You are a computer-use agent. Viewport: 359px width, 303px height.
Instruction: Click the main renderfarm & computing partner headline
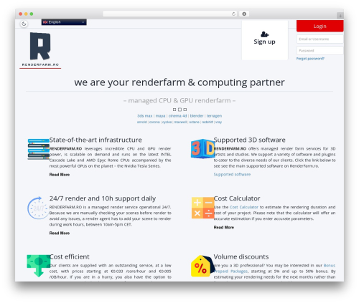tap(179, 82)
